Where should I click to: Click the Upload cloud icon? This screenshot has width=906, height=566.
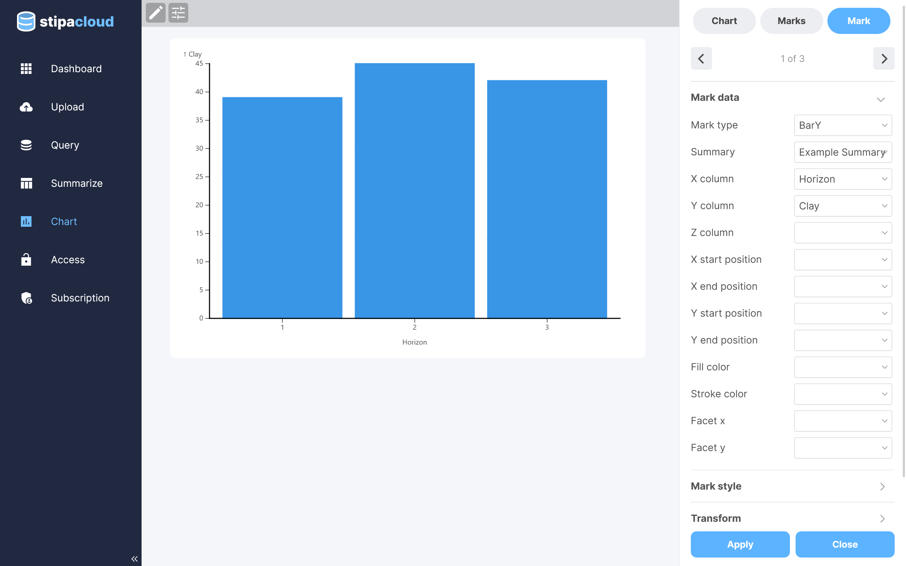(x=26, y=107)
